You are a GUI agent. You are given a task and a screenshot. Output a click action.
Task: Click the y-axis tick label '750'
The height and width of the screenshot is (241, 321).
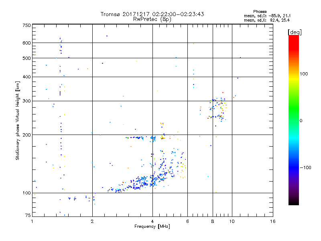(26, 25)
